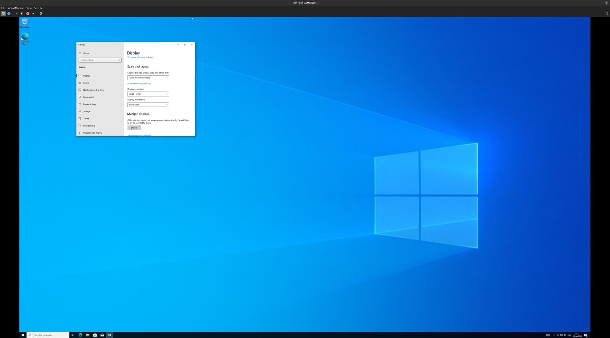Click the red Shut Down power icon

pos(28,13)
